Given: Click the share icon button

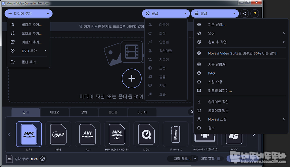Looking at the screenshot, I should tap(245, 14).
